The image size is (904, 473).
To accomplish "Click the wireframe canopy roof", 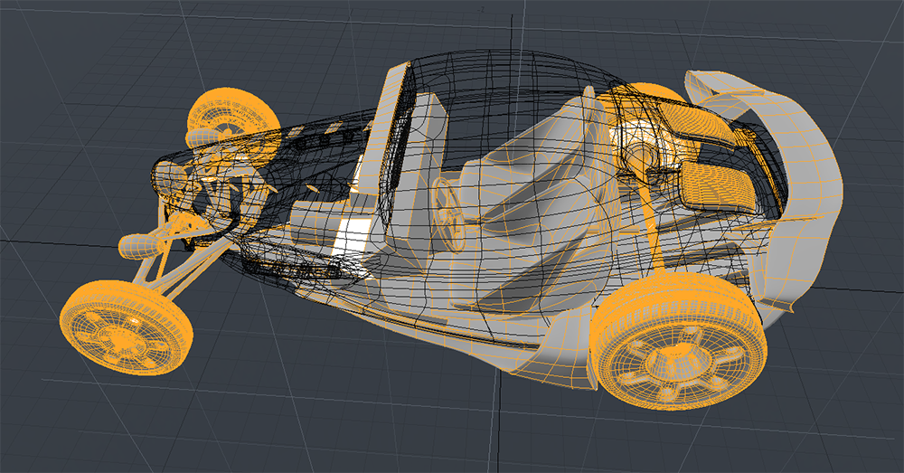I will tap(506, 81).
